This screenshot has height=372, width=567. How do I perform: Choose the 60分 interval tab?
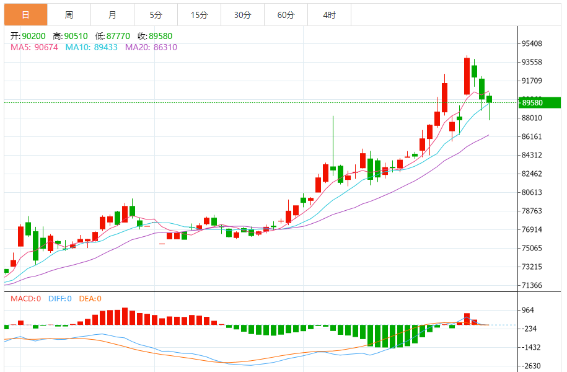click(x=286, y=15)
